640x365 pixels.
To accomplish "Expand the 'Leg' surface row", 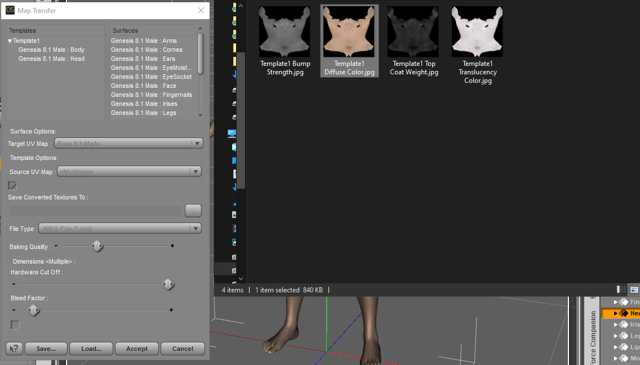I will 616,336.
